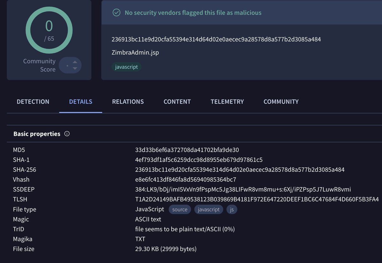Click the SSDEEP hash value
Viewport: 382px width, 263px height.
pyautogui.click(x=243, y=189)
